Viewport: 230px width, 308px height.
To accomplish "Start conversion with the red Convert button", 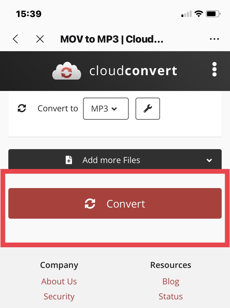I will click(x=115, y=203).
